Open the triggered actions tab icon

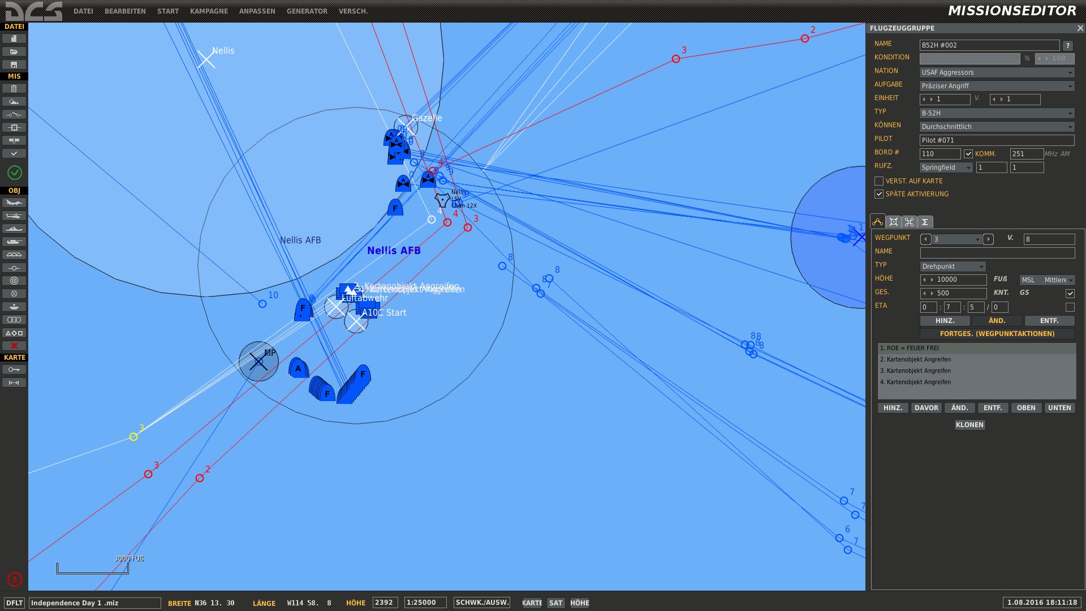[x=910, y=222]
